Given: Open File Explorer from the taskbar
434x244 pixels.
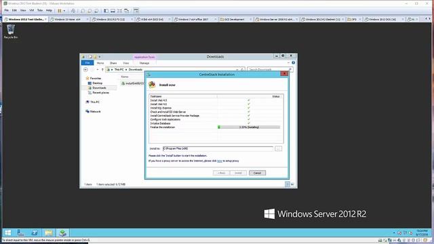Looking at the screenshot, I should tap(48, 232).
